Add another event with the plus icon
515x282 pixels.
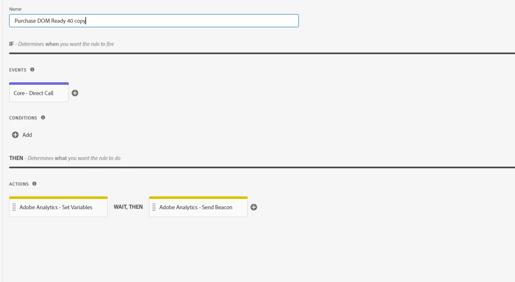pyautogui.click(x=75, y=93)
